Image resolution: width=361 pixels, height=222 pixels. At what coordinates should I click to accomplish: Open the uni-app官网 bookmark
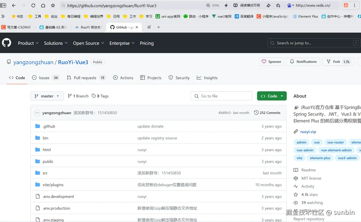168,16
